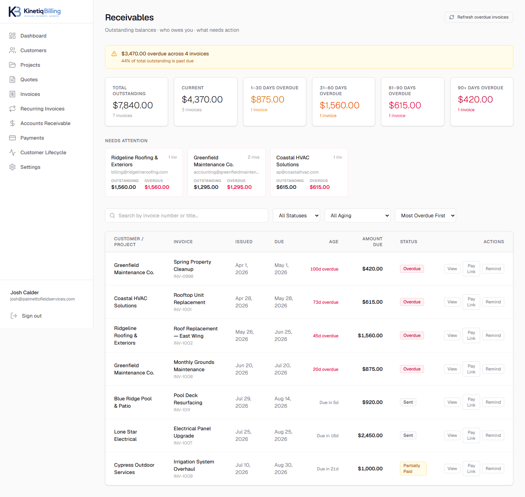Screen dimensions: 525x497
Task: Send reminder for Rooftop Unit Replacement
Action: point(493,302)
